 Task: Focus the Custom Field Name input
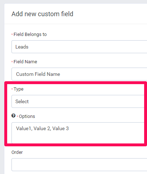[79, 74]
